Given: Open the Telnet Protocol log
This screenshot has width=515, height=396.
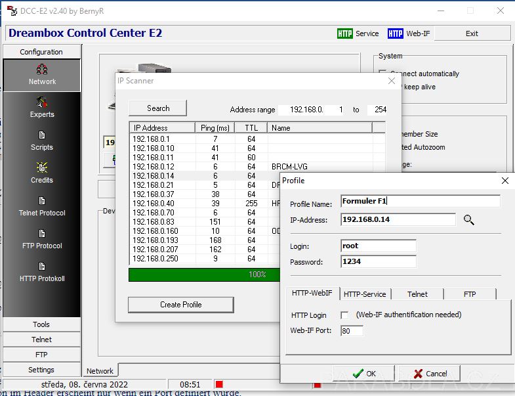Looking at the screenshot, I should [x=42, y=206].
